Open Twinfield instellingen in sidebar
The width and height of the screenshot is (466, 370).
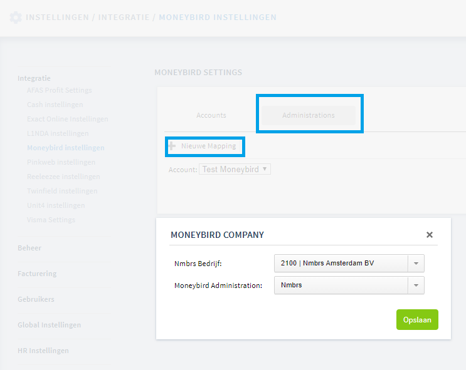click(62, 191)
